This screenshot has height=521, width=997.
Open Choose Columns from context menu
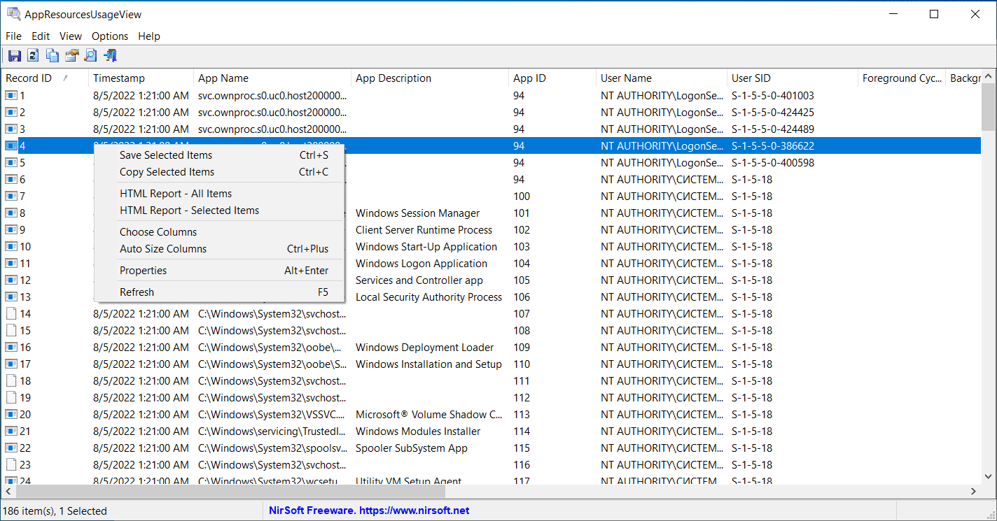click(x=219, y=232)
